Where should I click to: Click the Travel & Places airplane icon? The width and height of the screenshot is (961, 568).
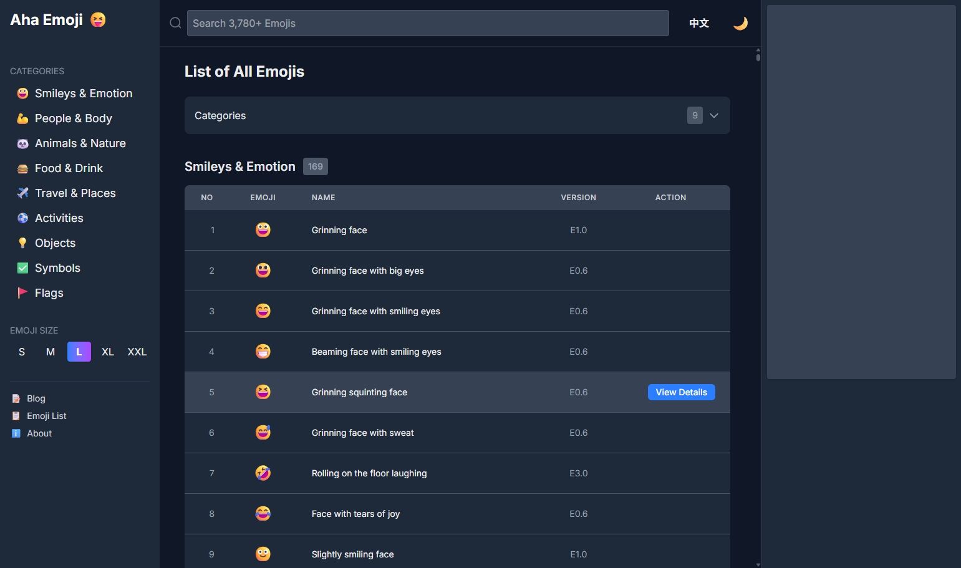pyautogui.click(x=22, y=193)
